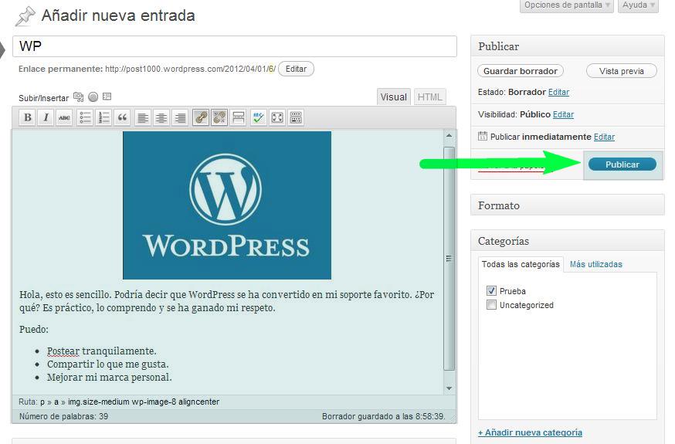Viewport: 675px width, 444px height.
Task: Insert an unordered bullet list
Action: (x=85, y=117)
